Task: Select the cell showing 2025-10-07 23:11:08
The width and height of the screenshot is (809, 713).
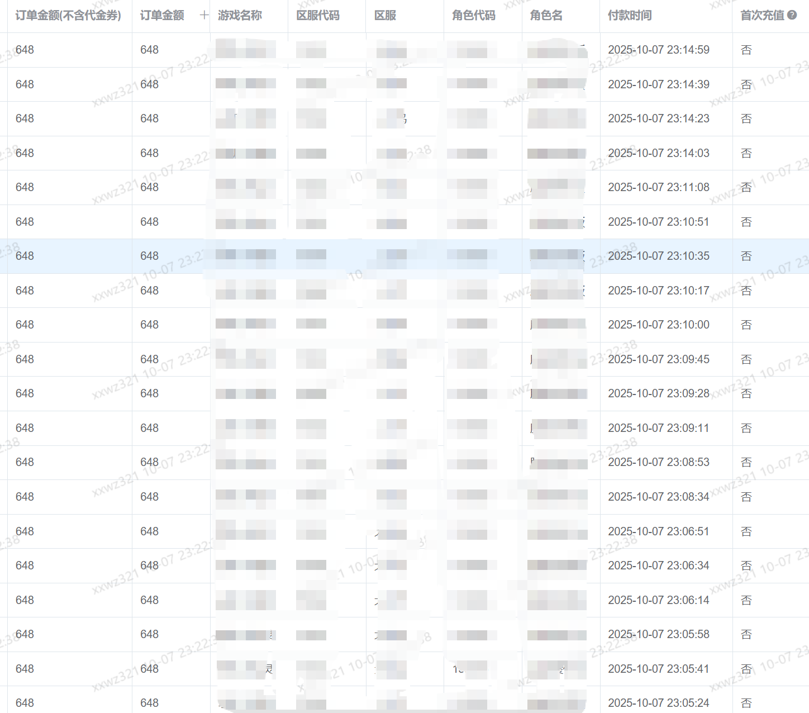Action: click(658, 187)
